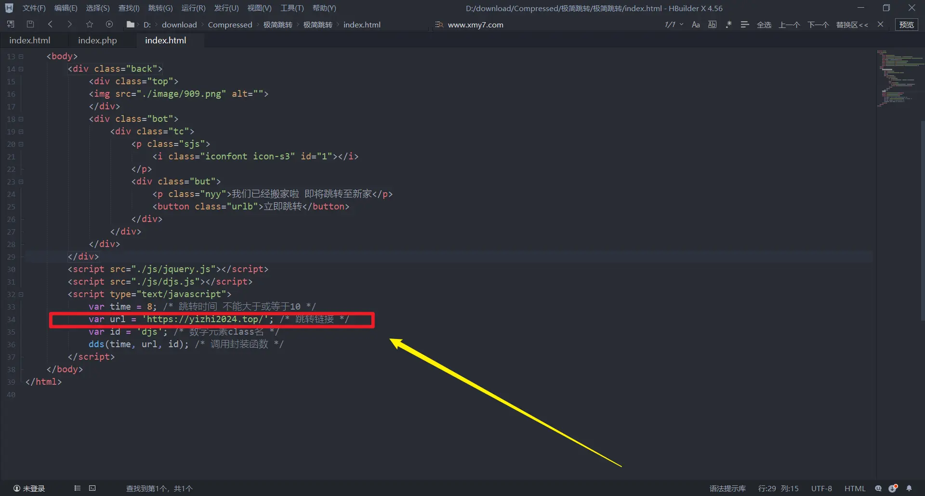Click the 预览 preview button

point(906,25)
